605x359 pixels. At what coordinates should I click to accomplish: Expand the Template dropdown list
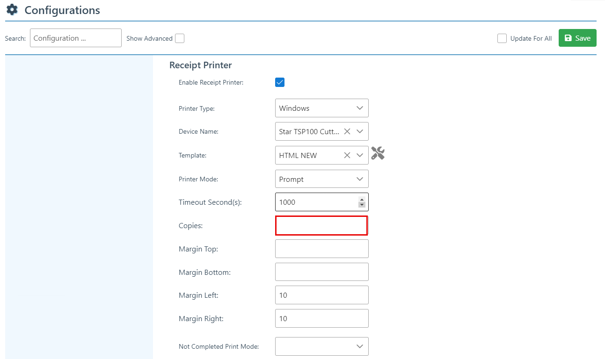tap(360, 155)
